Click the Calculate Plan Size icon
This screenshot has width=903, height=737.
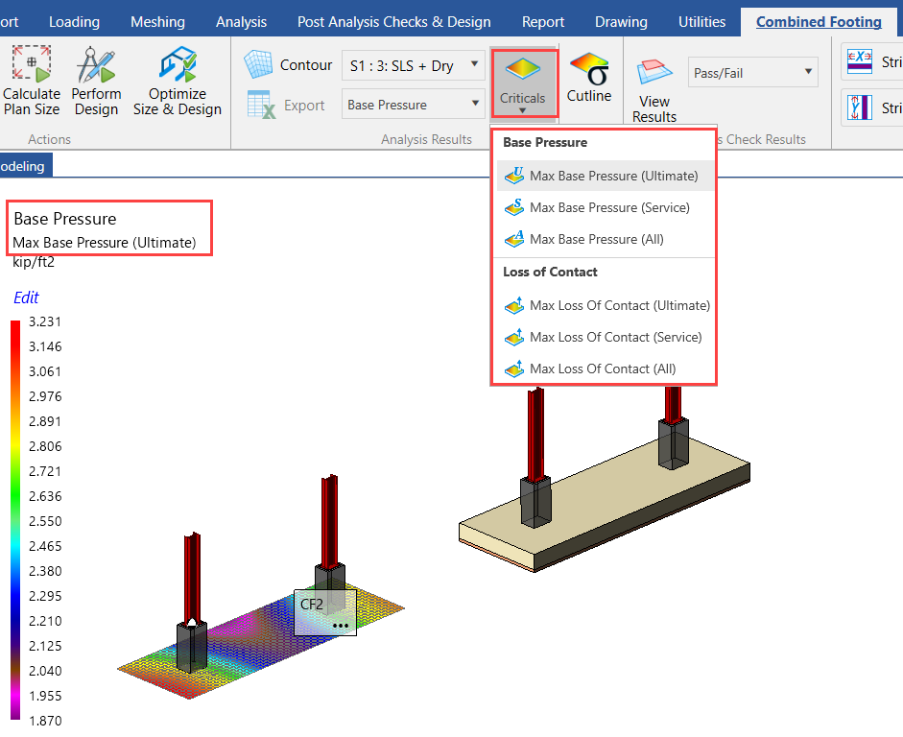[x=32, y=64]
